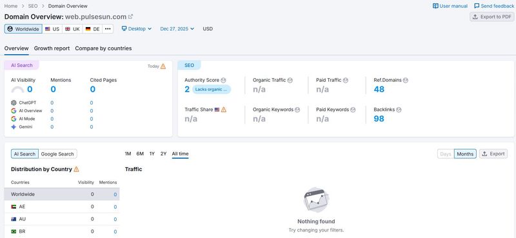The height and width of the screenshot is (238, 516).
Task: Click the Paid Keywords info icon
Action: [x=353, y=110]
